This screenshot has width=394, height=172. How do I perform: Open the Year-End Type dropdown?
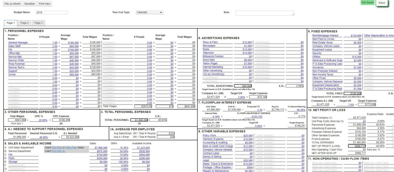(150, 12)
